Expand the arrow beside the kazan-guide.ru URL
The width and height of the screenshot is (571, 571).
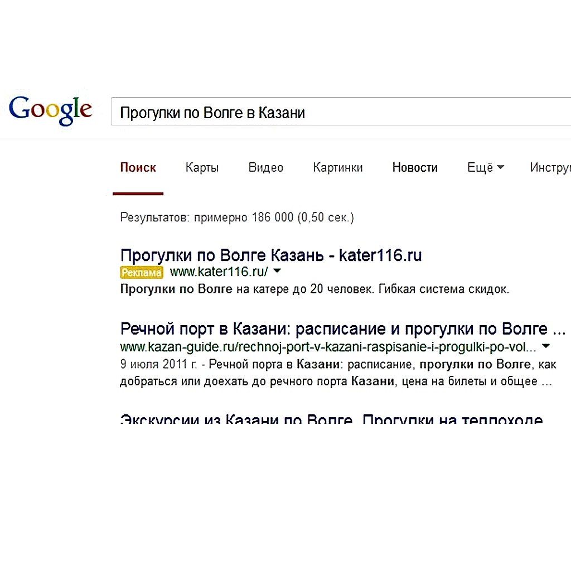pyautogui.click(x=546, y=346)
